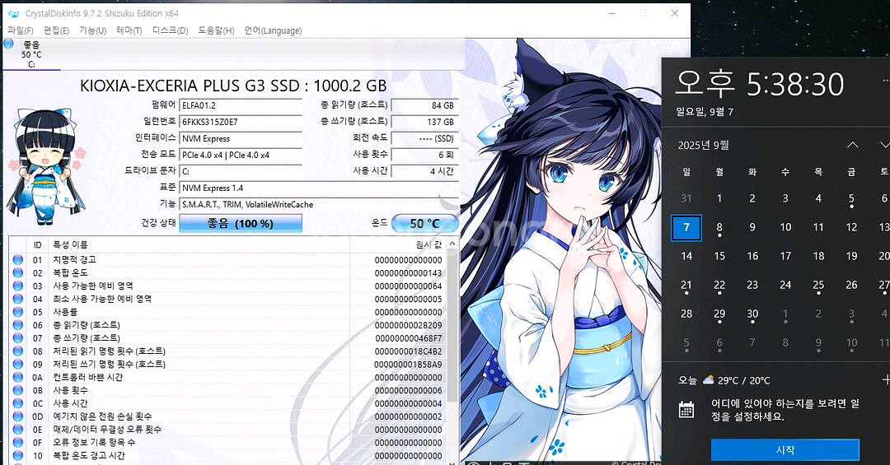
Task: Click status orb for 02 복합 온도
Action: click(x=17, y=272)
